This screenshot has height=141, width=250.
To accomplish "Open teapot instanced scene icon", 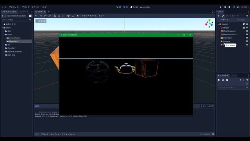I will pyautogui.click(x=244, y=28).
